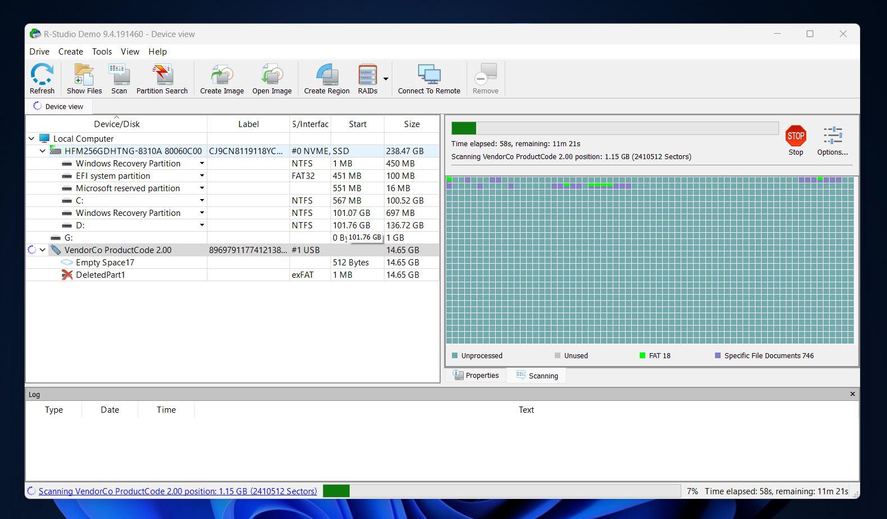The image size is (887, 519).
Task: Click the Unused gray legend swatch
Action: point(557,355)
